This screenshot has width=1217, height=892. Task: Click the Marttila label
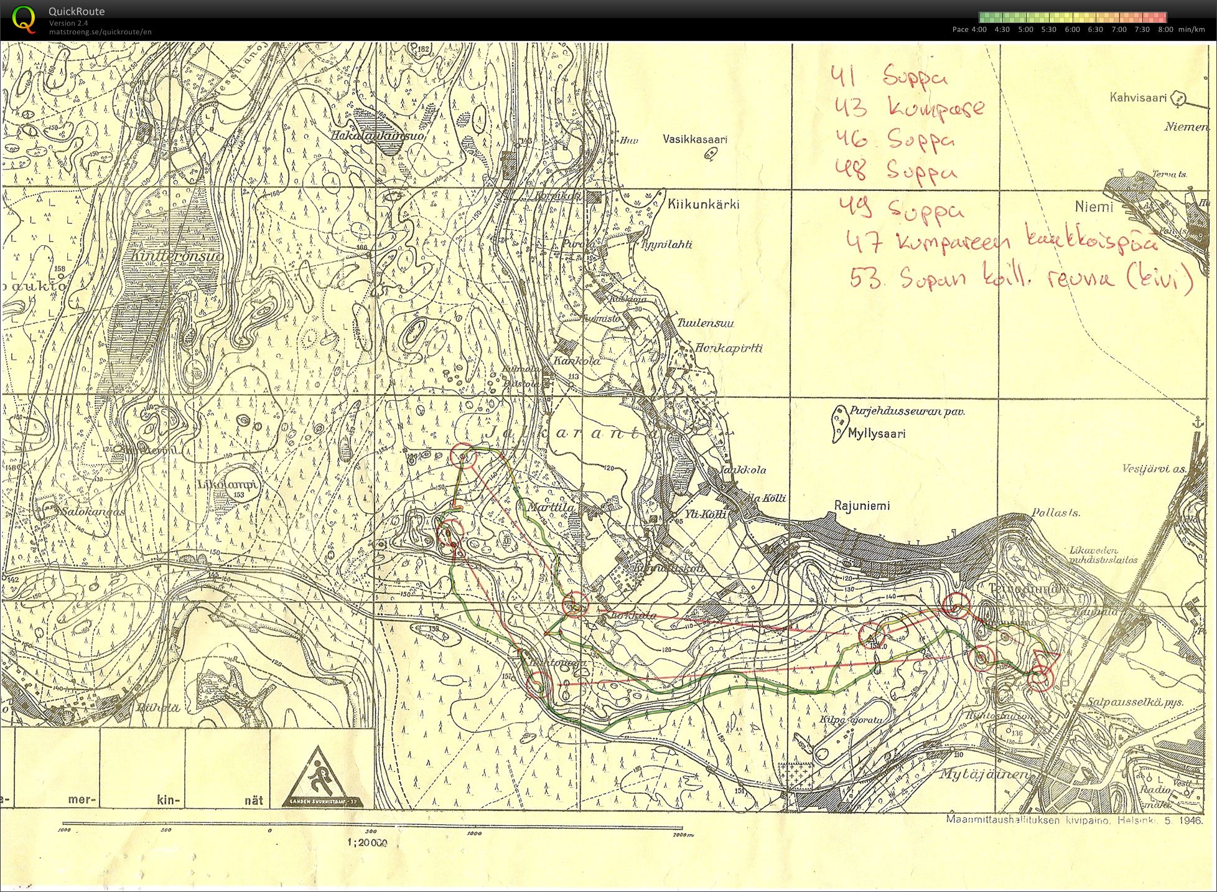(x=551, y=507)
